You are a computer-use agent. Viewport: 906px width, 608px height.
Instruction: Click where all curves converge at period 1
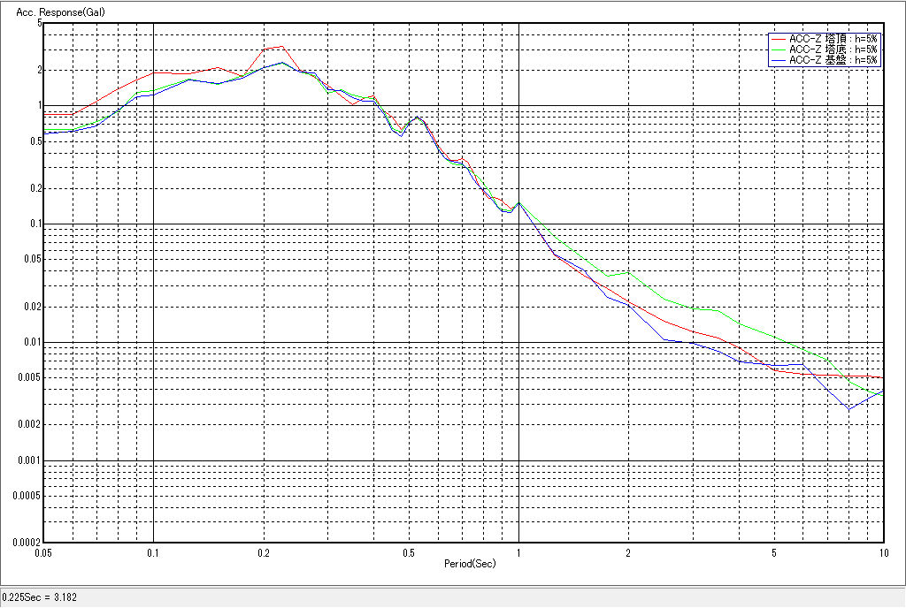click(518, 202)
